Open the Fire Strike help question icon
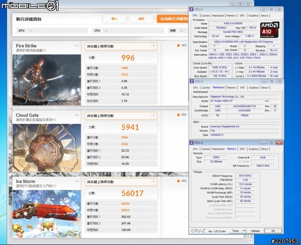Screen dimensions: 301x245 153,46
